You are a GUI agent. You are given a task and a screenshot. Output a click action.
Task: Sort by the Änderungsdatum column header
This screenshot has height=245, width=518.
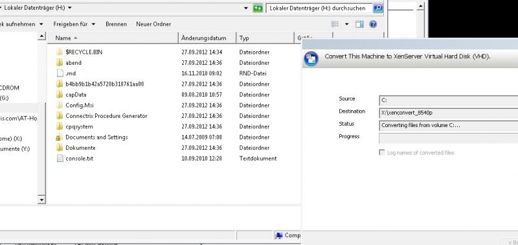tap(207, 38)
